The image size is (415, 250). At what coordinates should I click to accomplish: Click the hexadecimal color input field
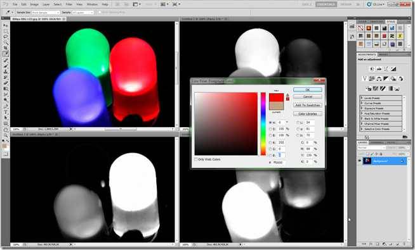[x=279, y=163]
